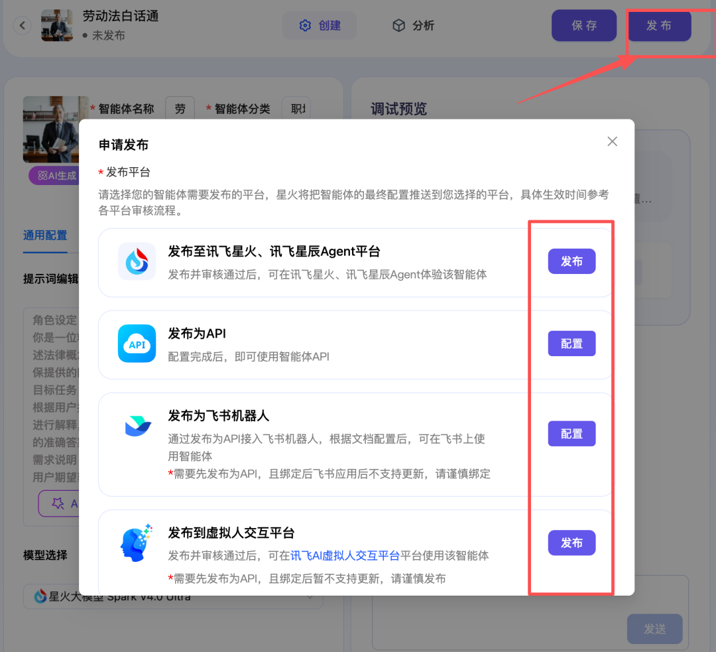Click the 未发布 status text
Screen dimensions: 716x652
[108, 35]
